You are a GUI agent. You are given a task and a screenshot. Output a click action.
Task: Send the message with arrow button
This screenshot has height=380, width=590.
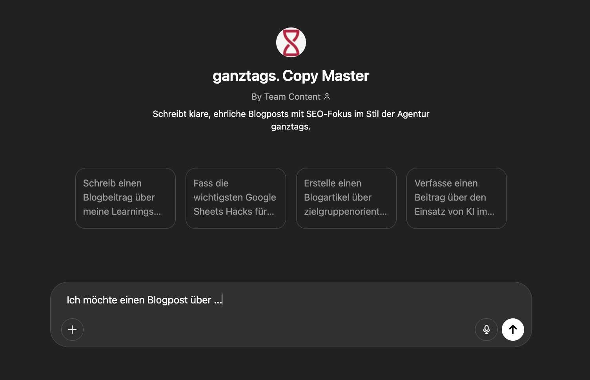pos(513,329)
